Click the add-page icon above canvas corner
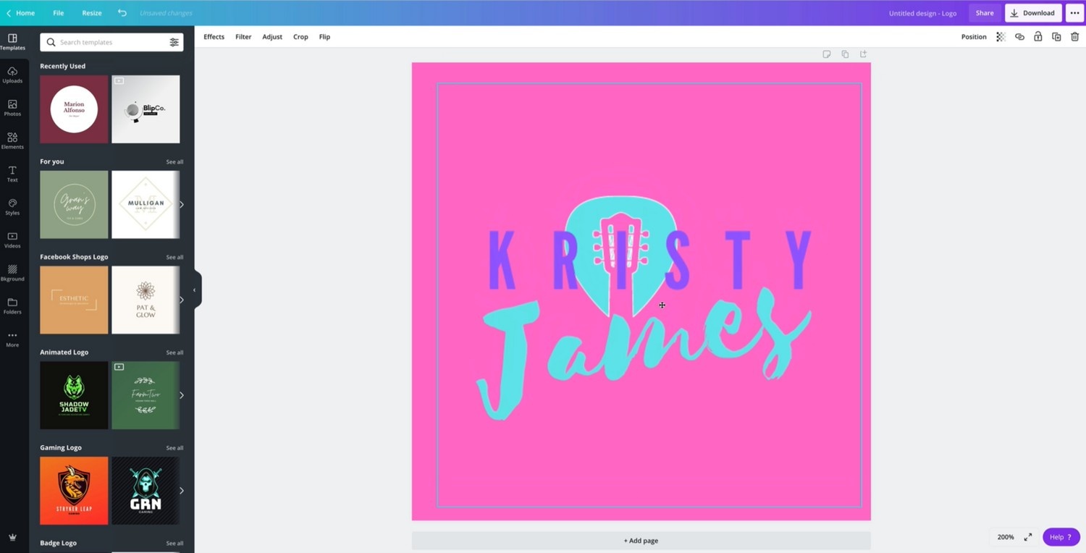This screenshot has height=553, width=1086. pyautogui.click(x=863, y=54)
